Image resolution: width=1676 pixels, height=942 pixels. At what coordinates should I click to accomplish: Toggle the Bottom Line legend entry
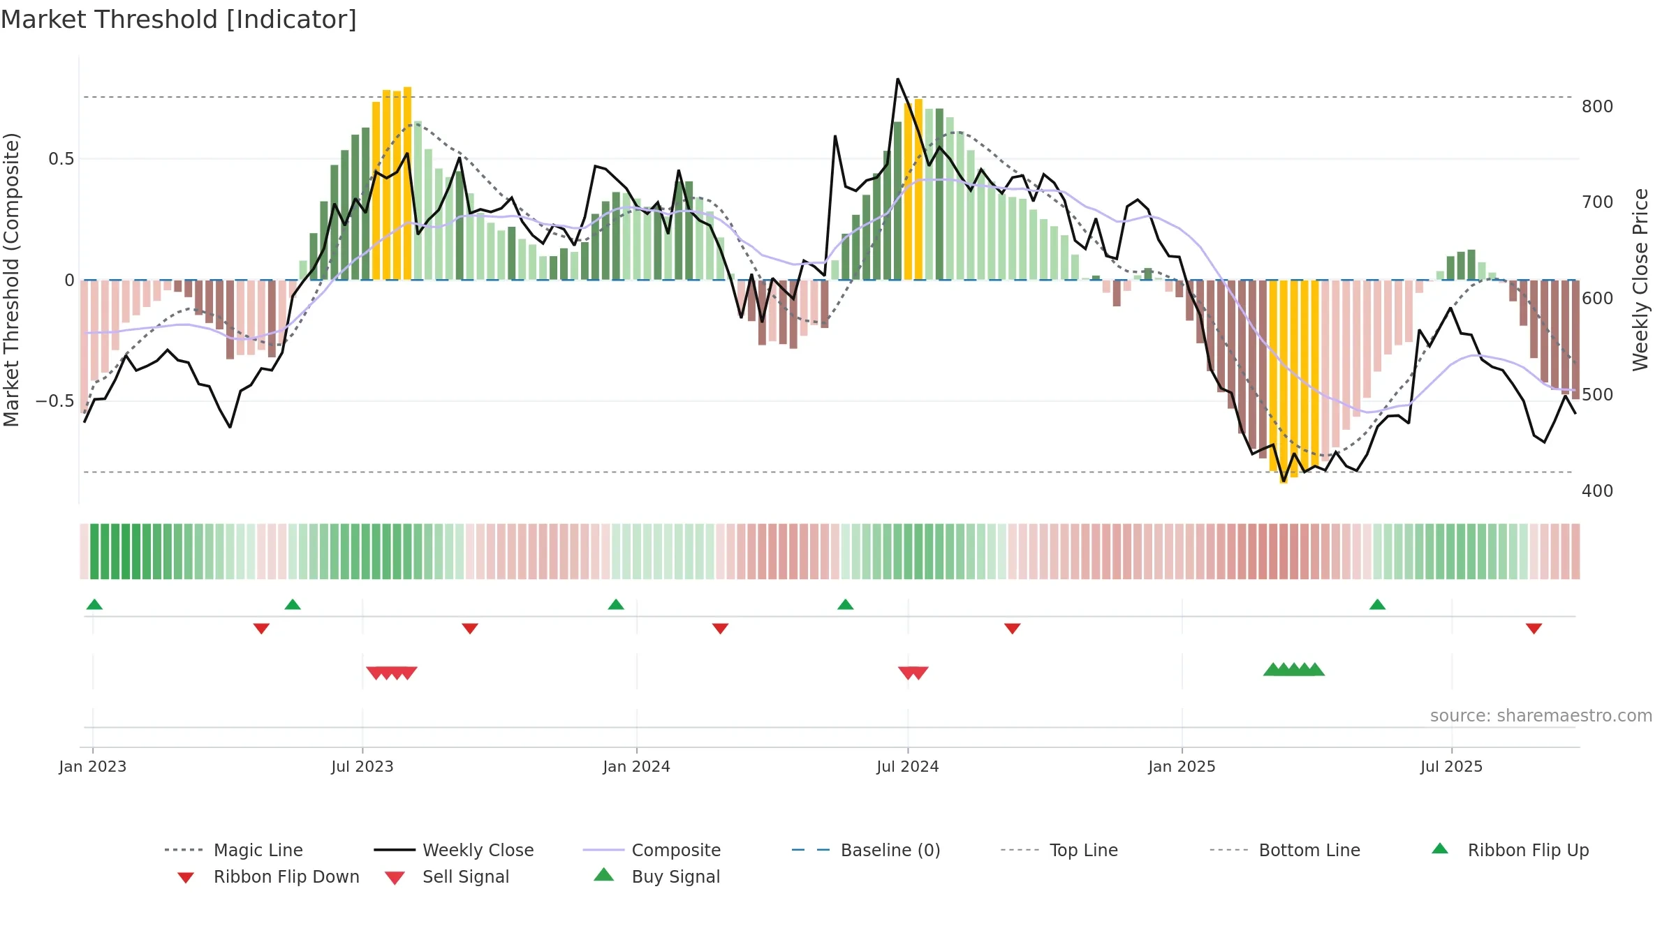[1285, 850]
